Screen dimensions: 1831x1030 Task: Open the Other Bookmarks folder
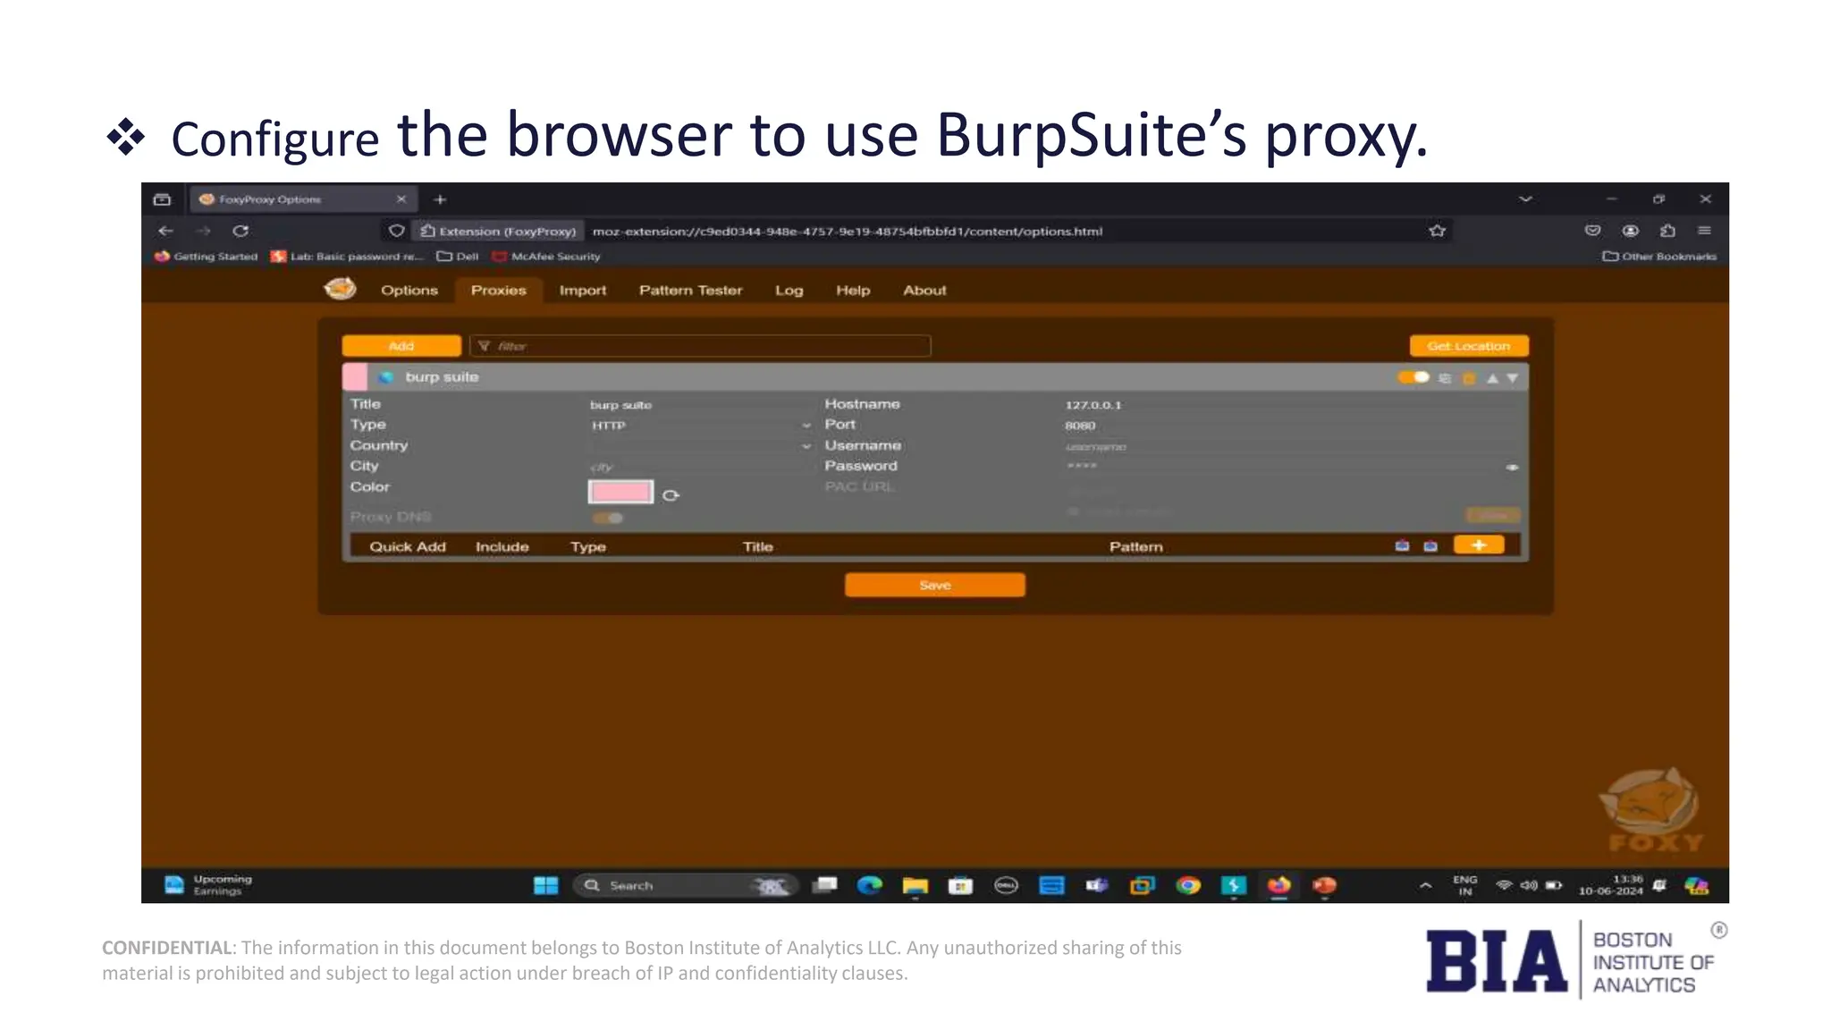(x=1659, y=257)
